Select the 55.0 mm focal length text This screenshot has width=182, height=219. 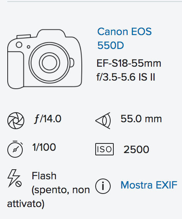tap(141, 119)
